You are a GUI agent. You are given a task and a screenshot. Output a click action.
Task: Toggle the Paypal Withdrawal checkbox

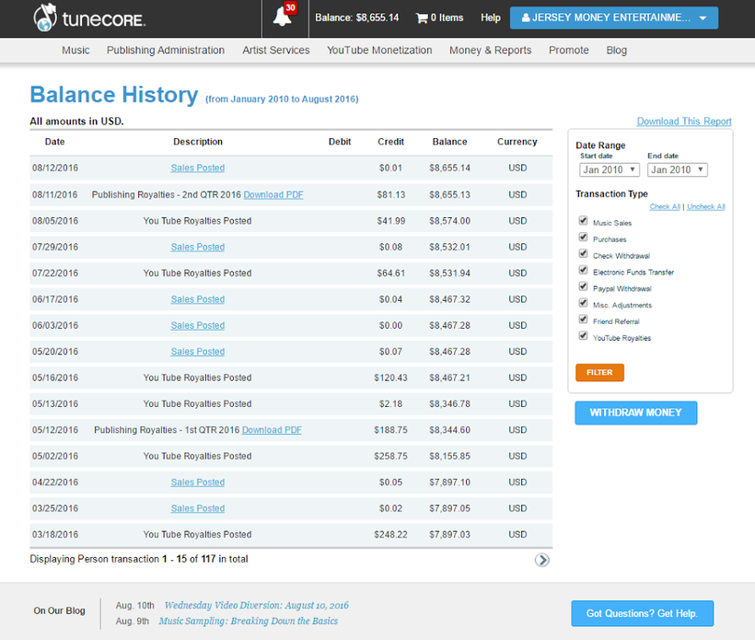583,286
